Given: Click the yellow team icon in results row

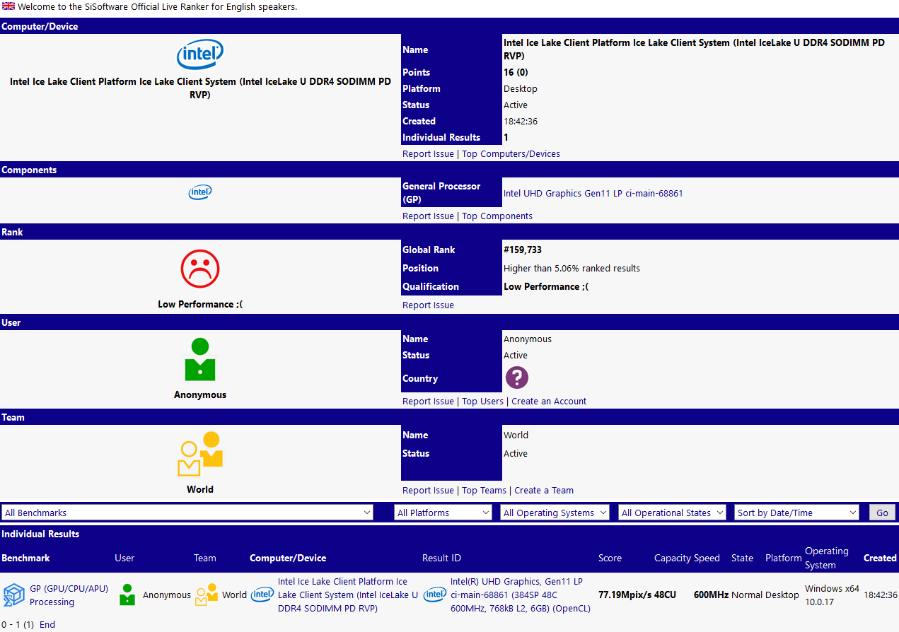Looking at the screenshot, I should coord(207,595).
